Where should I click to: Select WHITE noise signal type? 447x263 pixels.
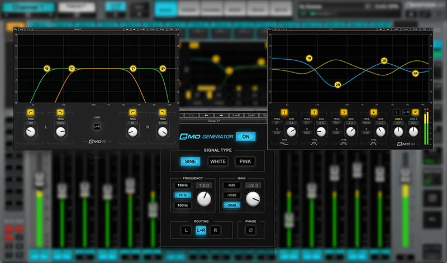coord(218,161)
